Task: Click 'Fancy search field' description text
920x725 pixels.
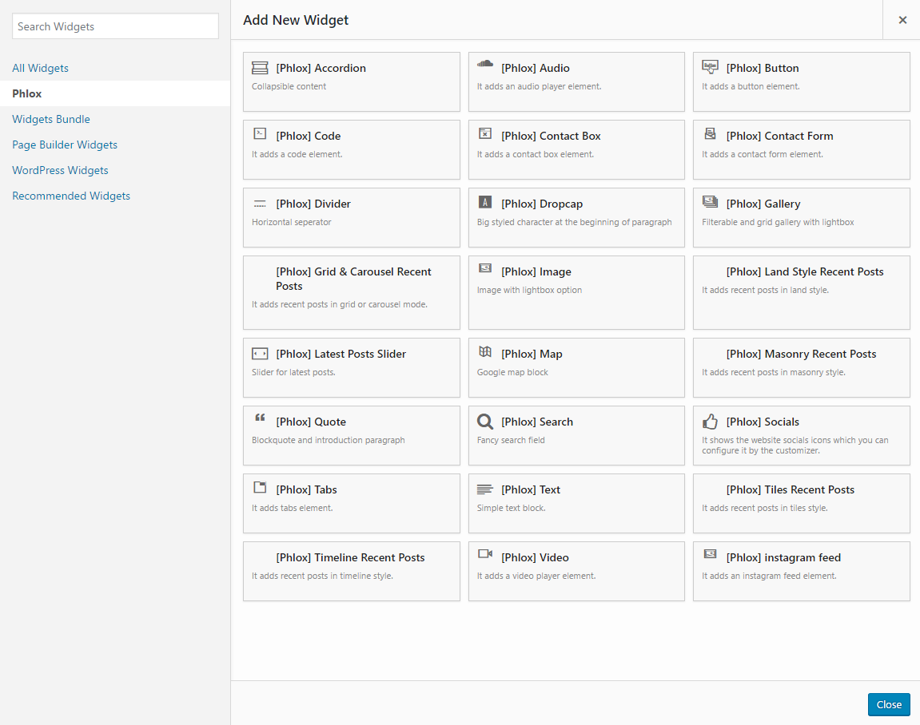Action: pos(511,440)
